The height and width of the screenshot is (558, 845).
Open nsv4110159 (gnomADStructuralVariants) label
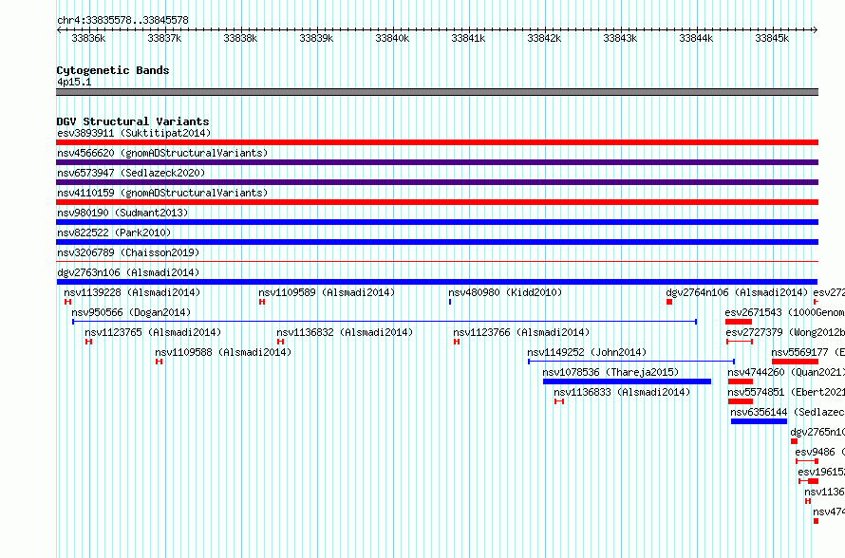pos(162,193)
